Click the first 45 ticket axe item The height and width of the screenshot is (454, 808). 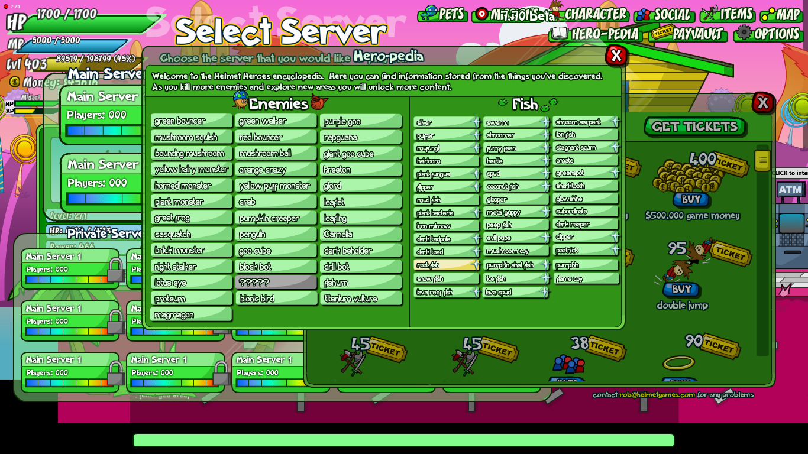click(x=354, y=362)
